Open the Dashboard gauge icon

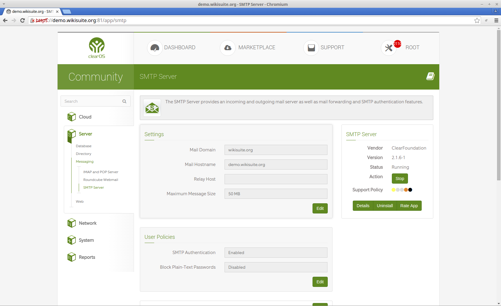(x=155, y=48)
